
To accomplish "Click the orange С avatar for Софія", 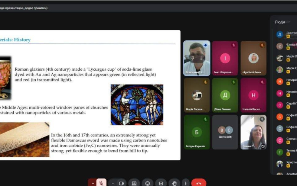I will tap(280, 117).
